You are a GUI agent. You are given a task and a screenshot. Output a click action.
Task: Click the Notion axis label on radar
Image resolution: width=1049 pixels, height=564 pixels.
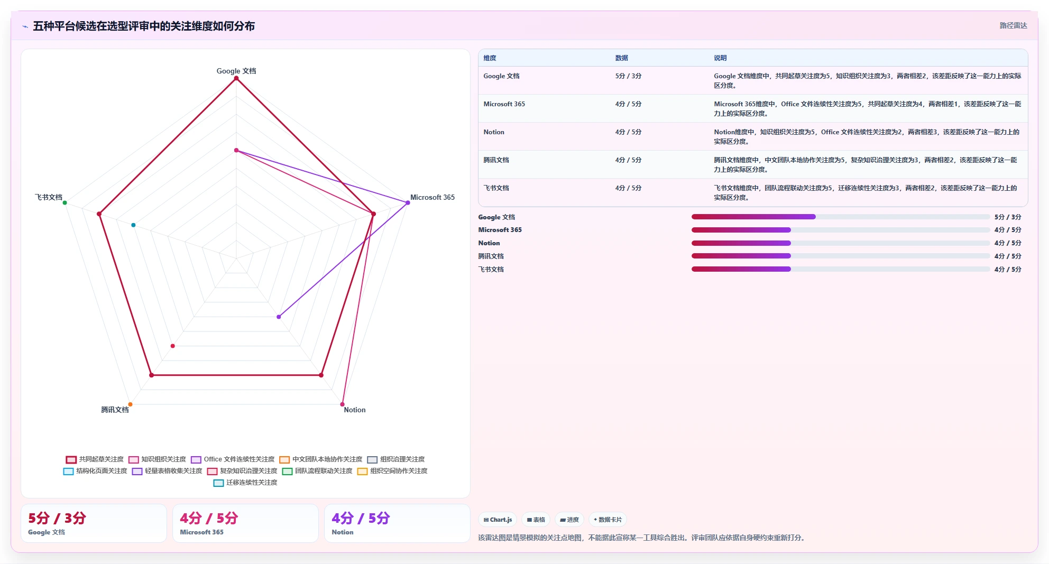point(355,410)
